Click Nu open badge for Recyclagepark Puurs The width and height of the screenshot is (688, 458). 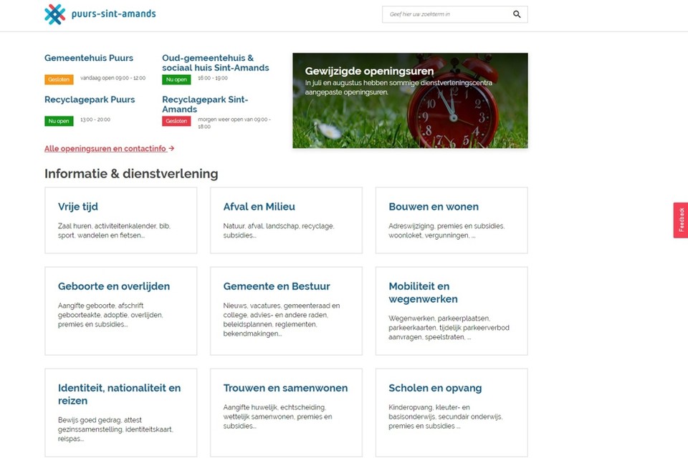click(59, 121)
